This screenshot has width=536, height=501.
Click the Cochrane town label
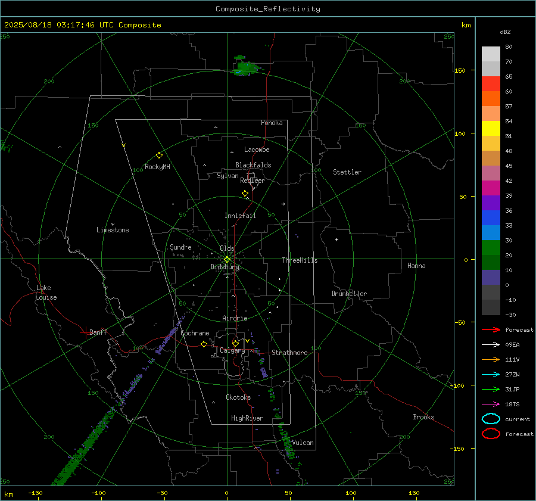coord(195,333)
